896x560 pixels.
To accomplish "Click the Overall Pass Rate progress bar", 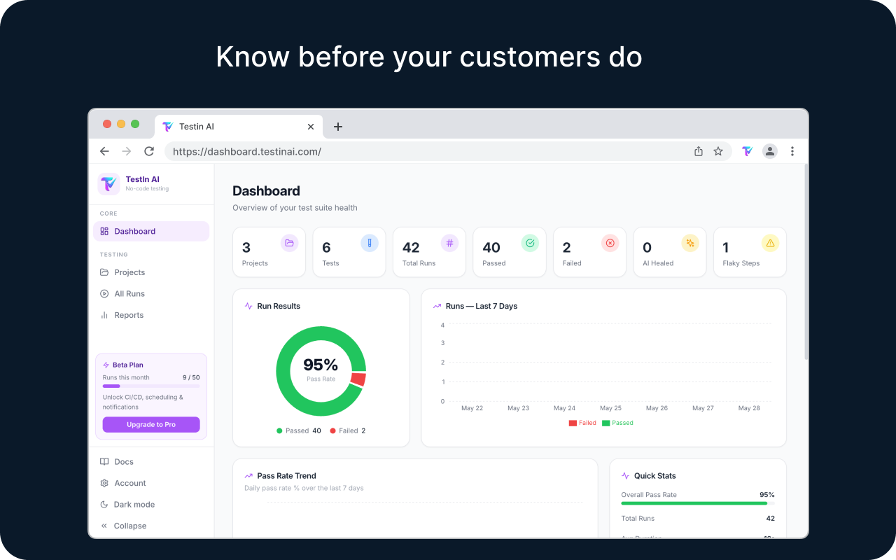I will [698, 503].
